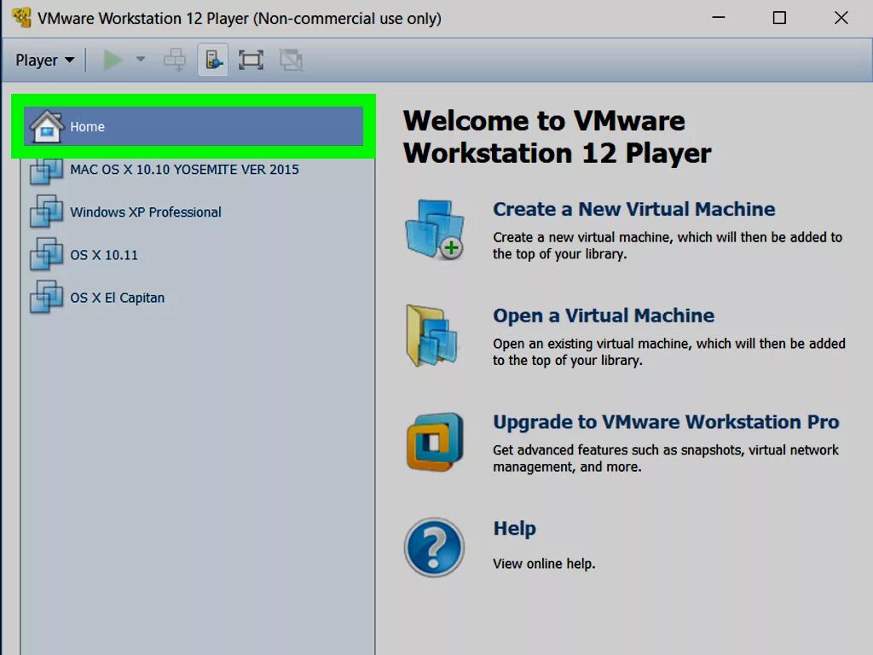Click the Send Ctrl+Alt+Del toolbar icon
Viewport: 873px width, 655px height.
(175, 60)
